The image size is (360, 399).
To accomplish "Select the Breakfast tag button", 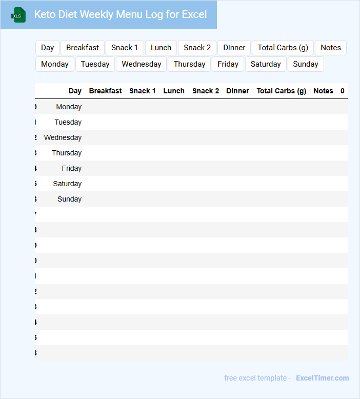I will pos(83,48).
